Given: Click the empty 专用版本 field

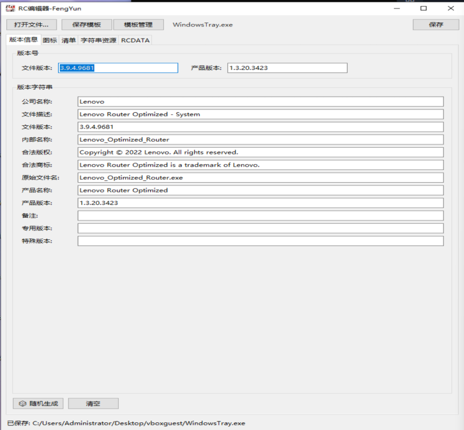Looking at the screenshot, I should (261, 228).
